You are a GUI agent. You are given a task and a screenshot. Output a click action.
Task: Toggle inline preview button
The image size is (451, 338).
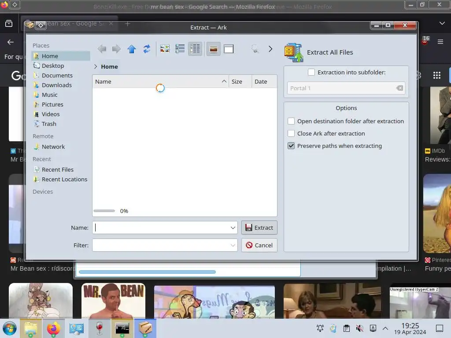coord(214,49)
